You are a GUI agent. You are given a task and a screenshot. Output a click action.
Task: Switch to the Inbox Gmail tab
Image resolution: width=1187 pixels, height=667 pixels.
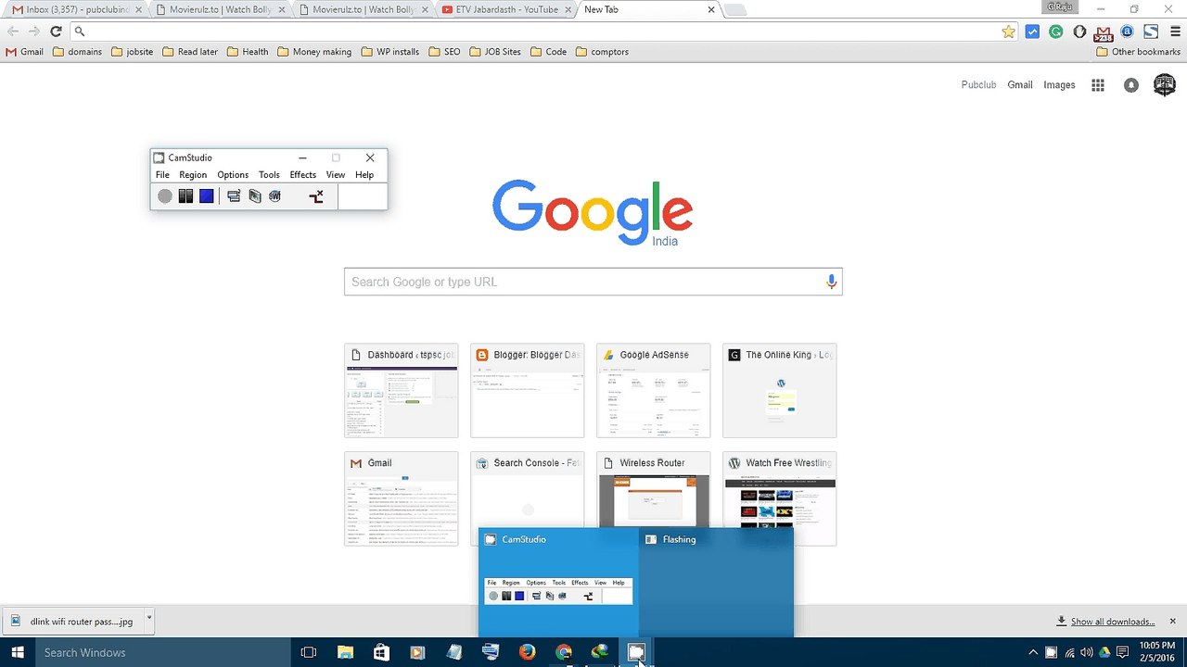(74, 10)
